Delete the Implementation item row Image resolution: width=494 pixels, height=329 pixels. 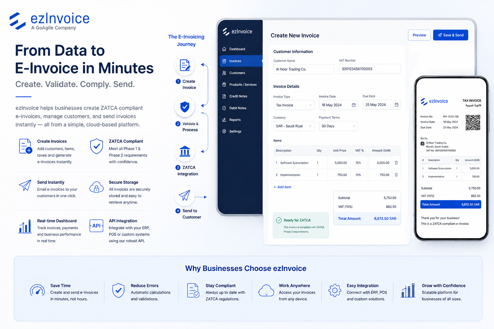(396, 175)
